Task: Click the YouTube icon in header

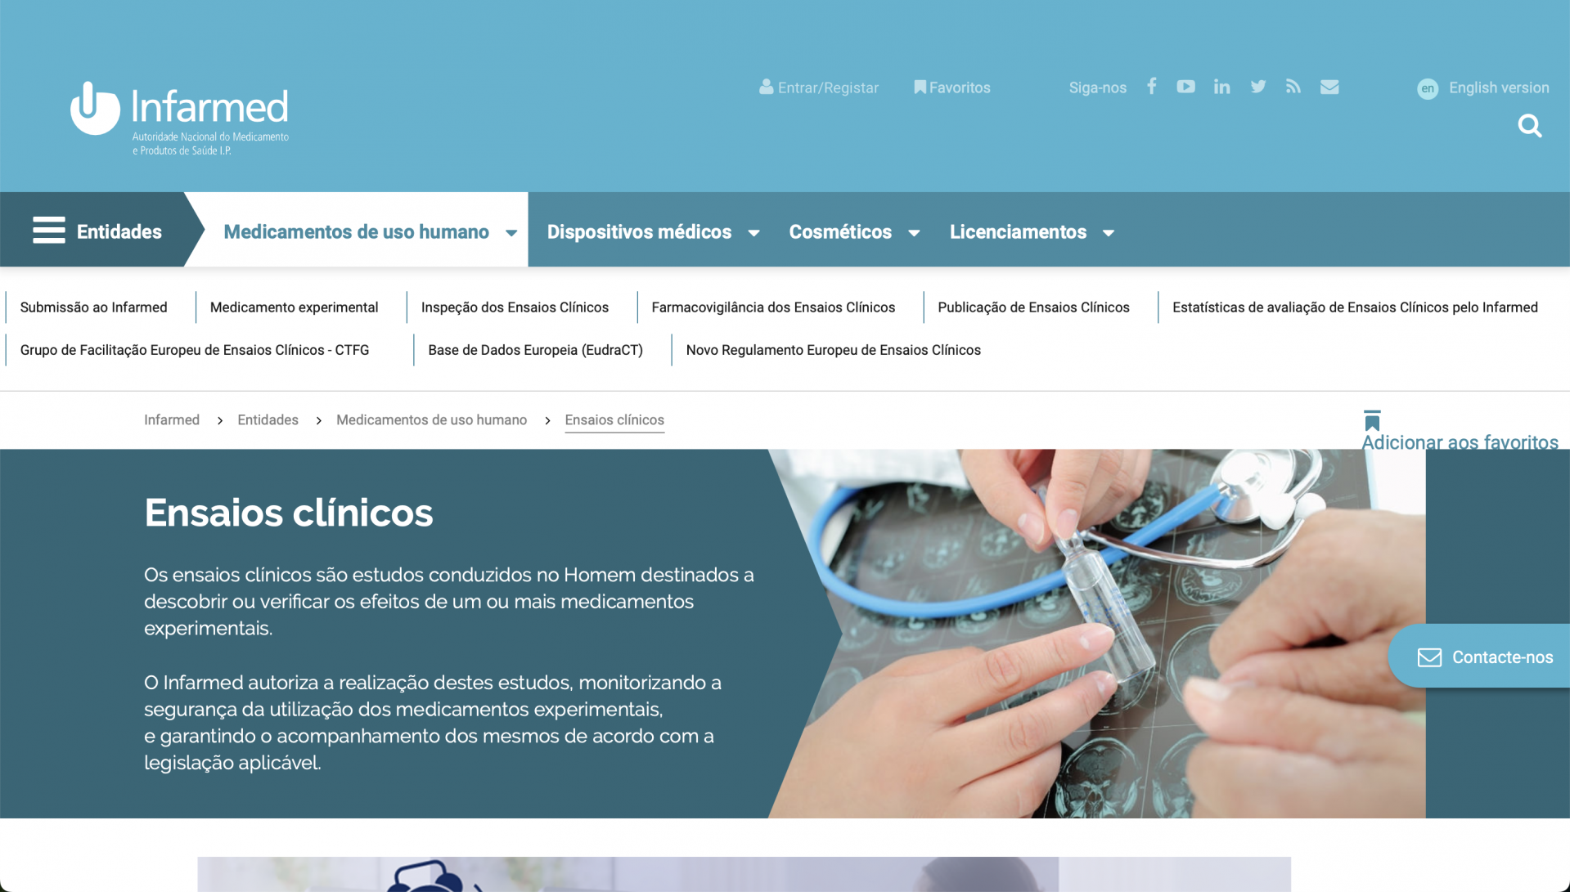Action: (x=1185, y=87)
